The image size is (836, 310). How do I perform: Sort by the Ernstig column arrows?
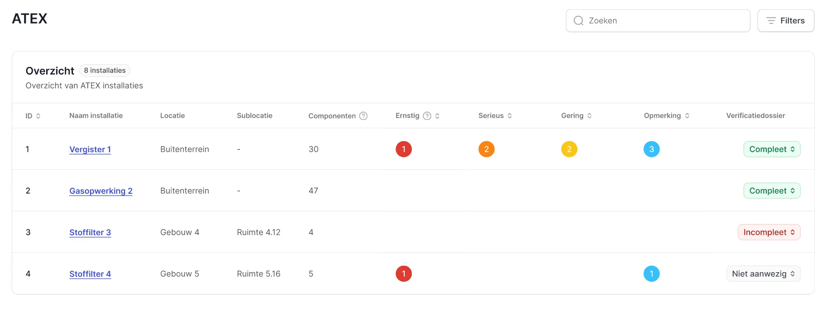pos(437,116)
